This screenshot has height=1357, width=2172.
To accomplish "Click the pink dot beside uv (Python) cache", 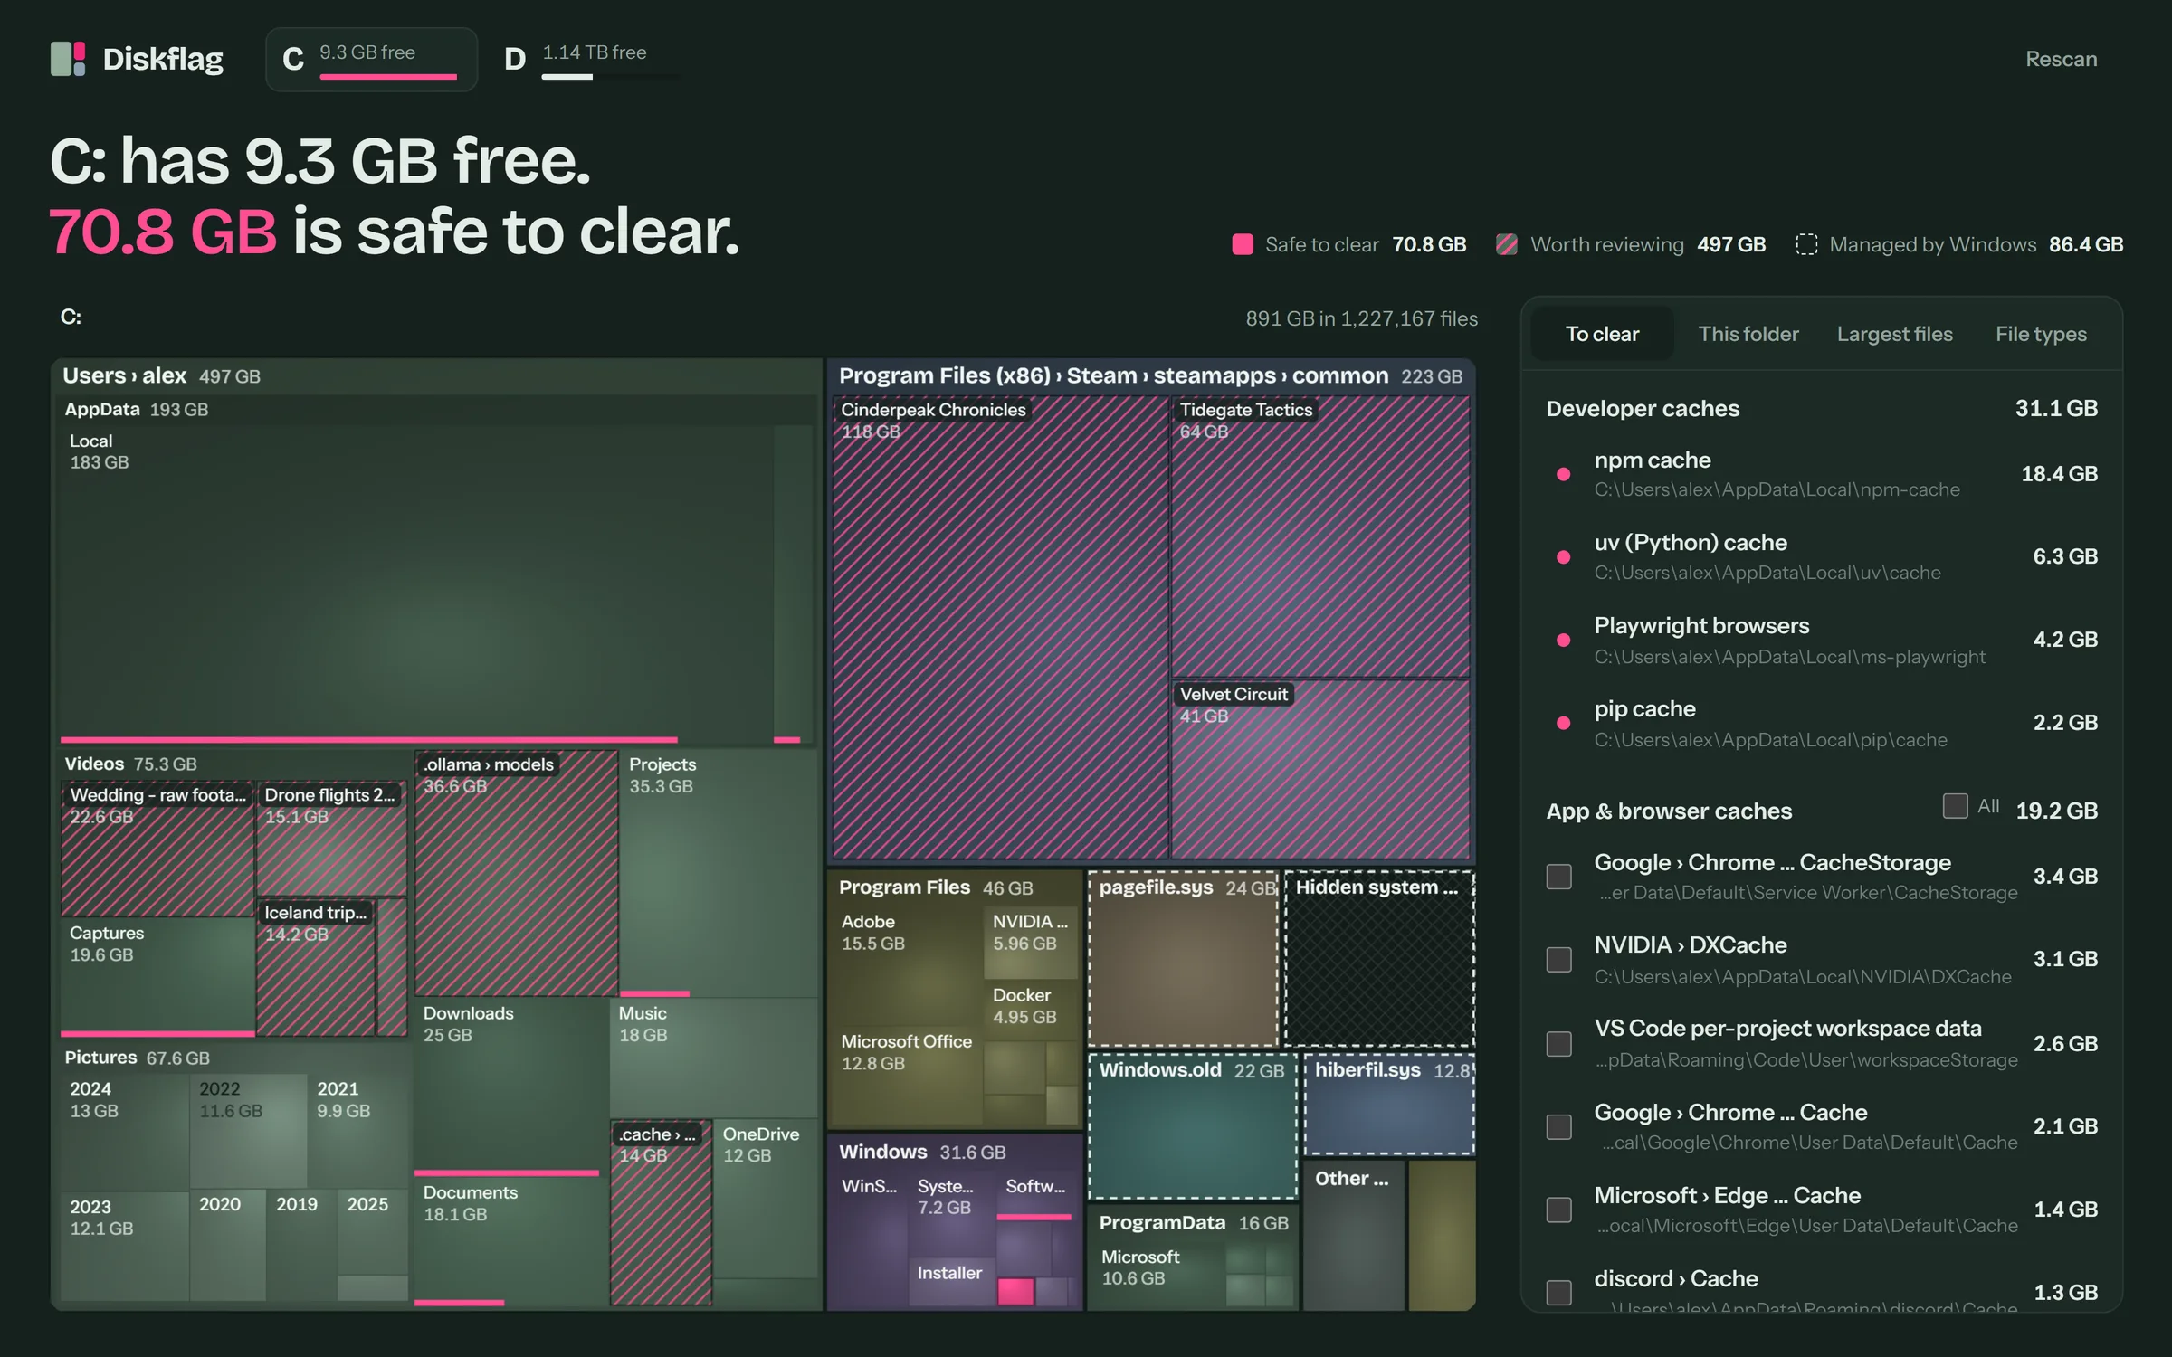I will coord(1563,557).
